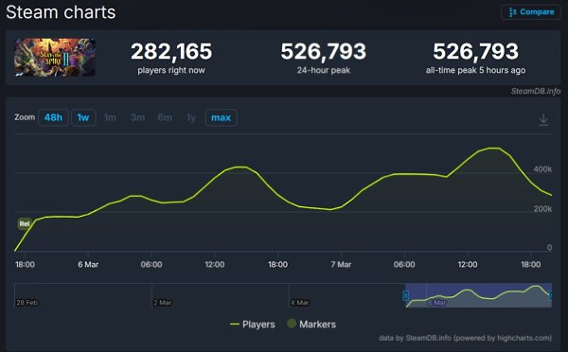Click the 2 Mar label in navigator
568x352 pixels.
point(162,303)
